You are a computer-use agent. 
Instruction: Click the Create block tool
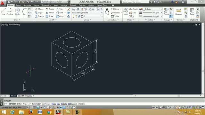134,9
